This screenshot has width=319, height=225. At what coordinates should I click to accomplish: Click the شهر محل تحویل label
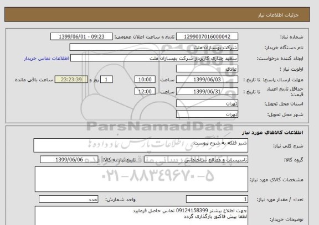[x=285, y=115]
